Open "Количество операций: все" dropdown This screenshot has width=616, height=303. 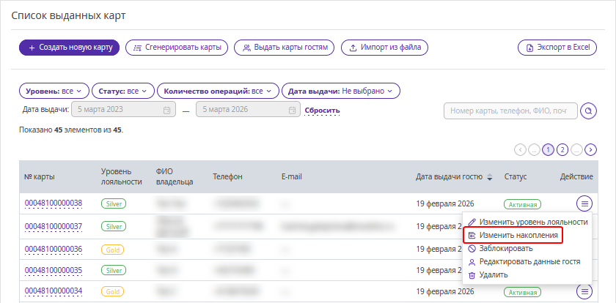pyautogui.click(x=218, y=91)
